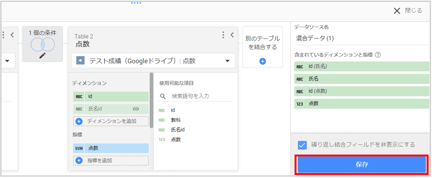Select the 氏名id dimension chip
The image size is (432, 178).
(x=111, y=109)
